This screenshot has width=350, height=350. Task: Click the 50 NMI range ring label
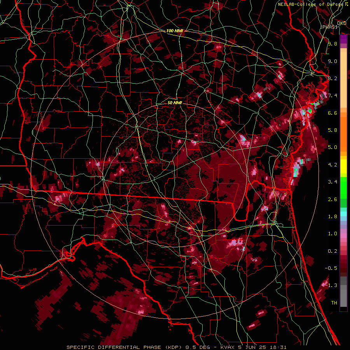coord(175,103)
